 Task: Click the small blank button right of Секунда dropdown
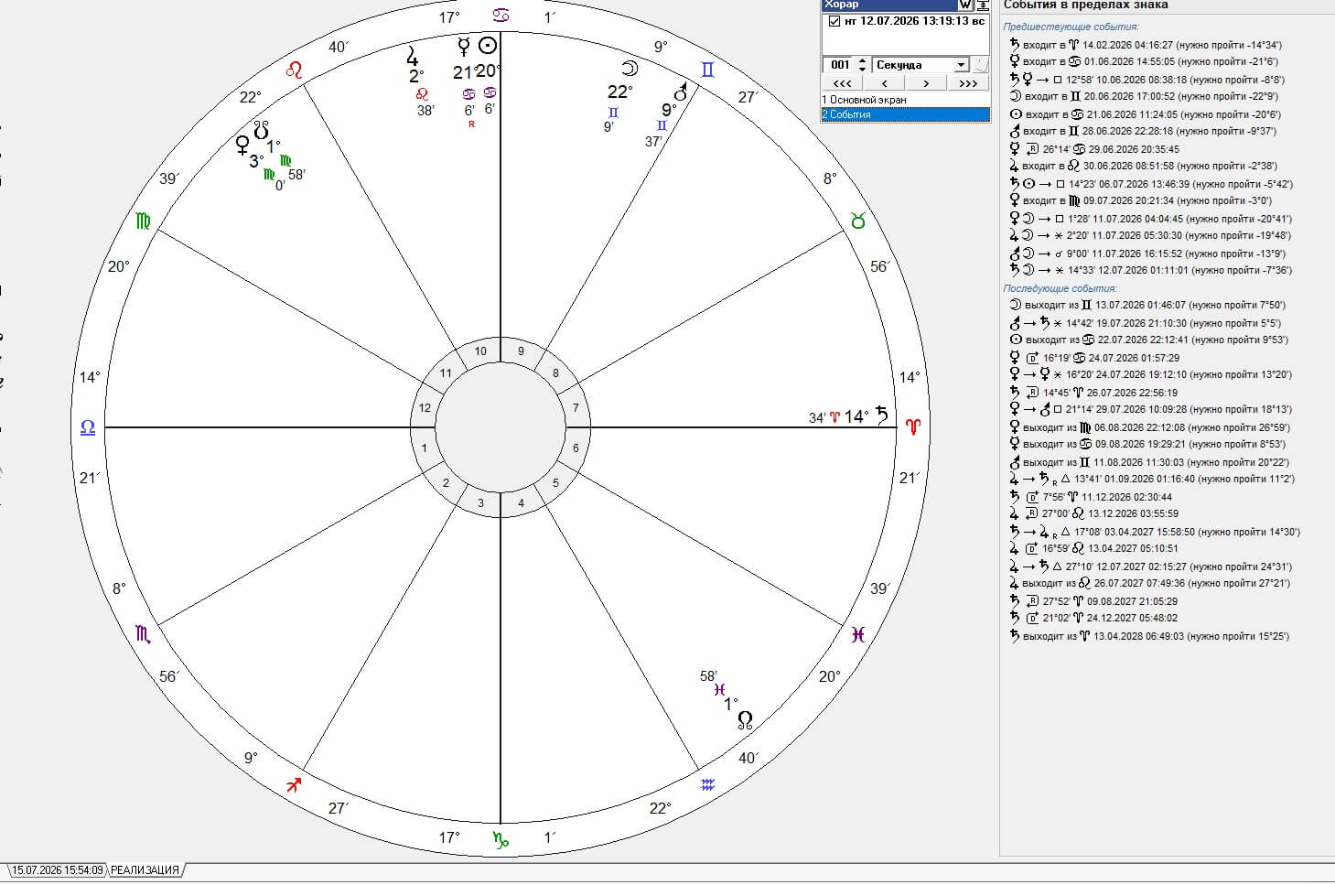980,65
